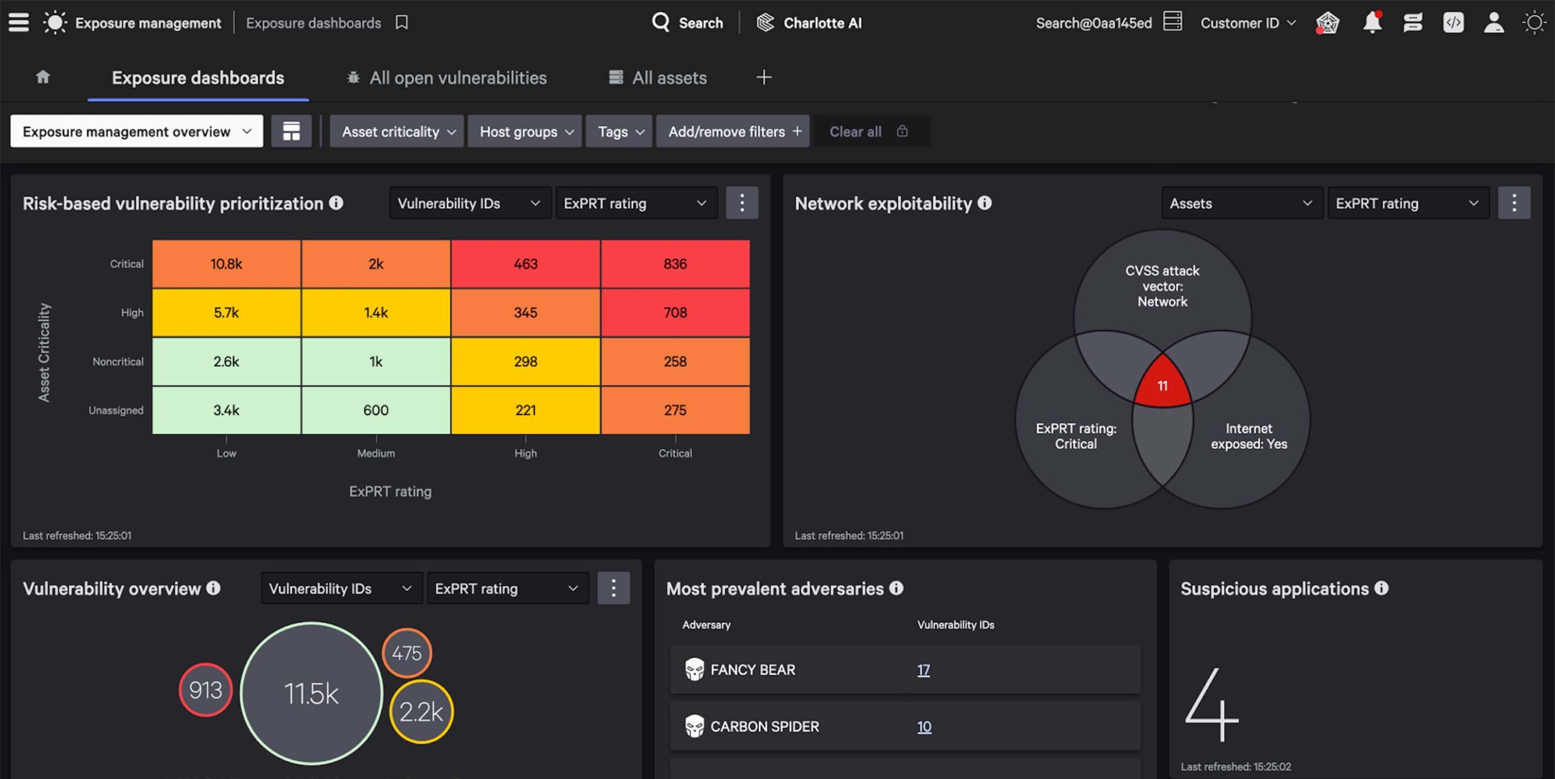This screenshot has width=1555, height=779.
Task: Open FANCY BEAR vulnerability count 17 link
Action: [923, 670]
